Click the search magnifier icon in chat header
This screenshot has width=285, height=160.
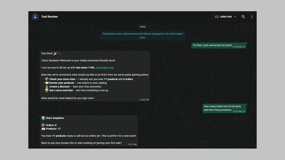coord(243,17)
